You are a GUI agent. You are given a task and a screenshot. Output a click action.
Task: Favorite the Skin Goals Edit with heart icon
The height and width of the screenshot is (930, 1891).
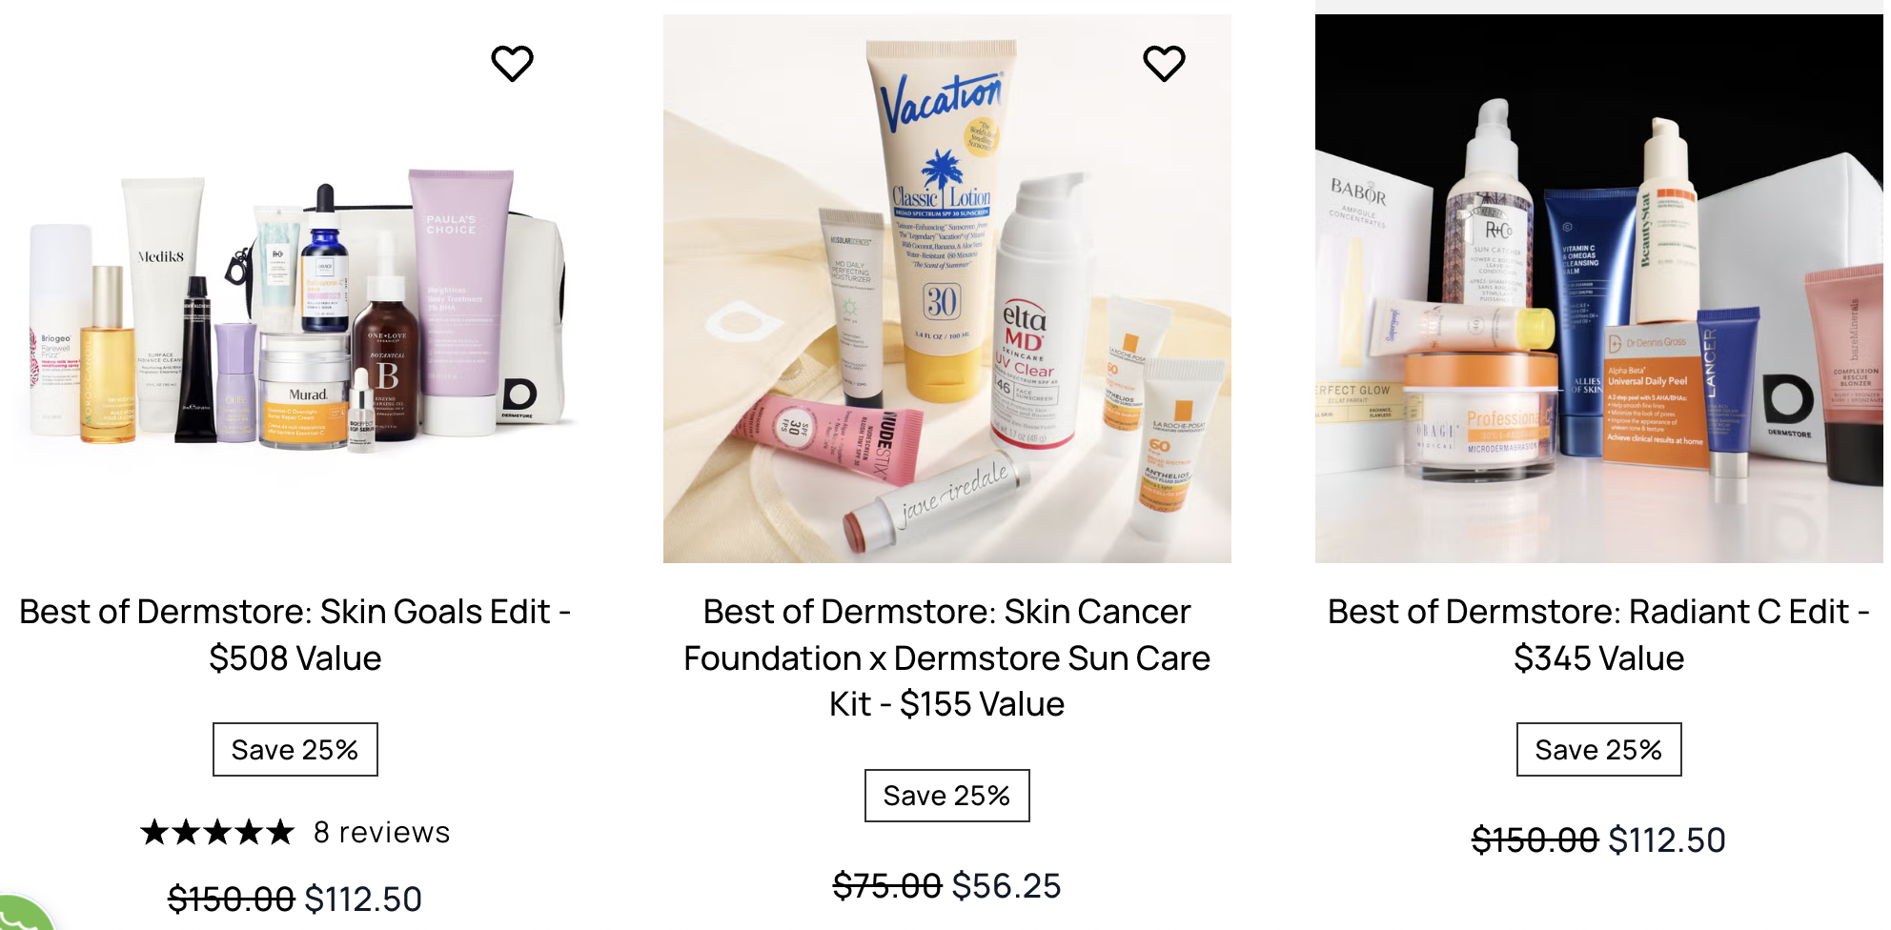click(x=512, y=64)
